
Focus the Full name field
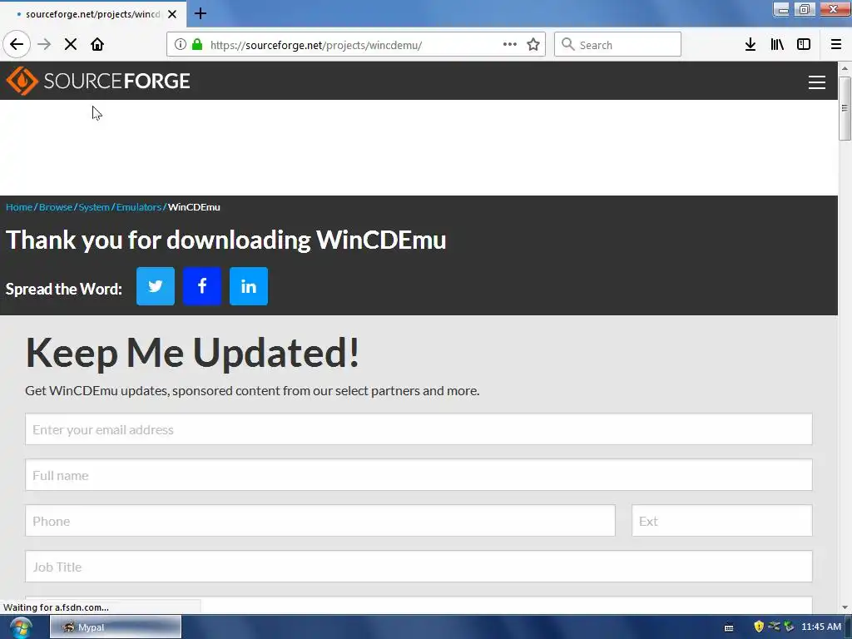coord(419,475)
